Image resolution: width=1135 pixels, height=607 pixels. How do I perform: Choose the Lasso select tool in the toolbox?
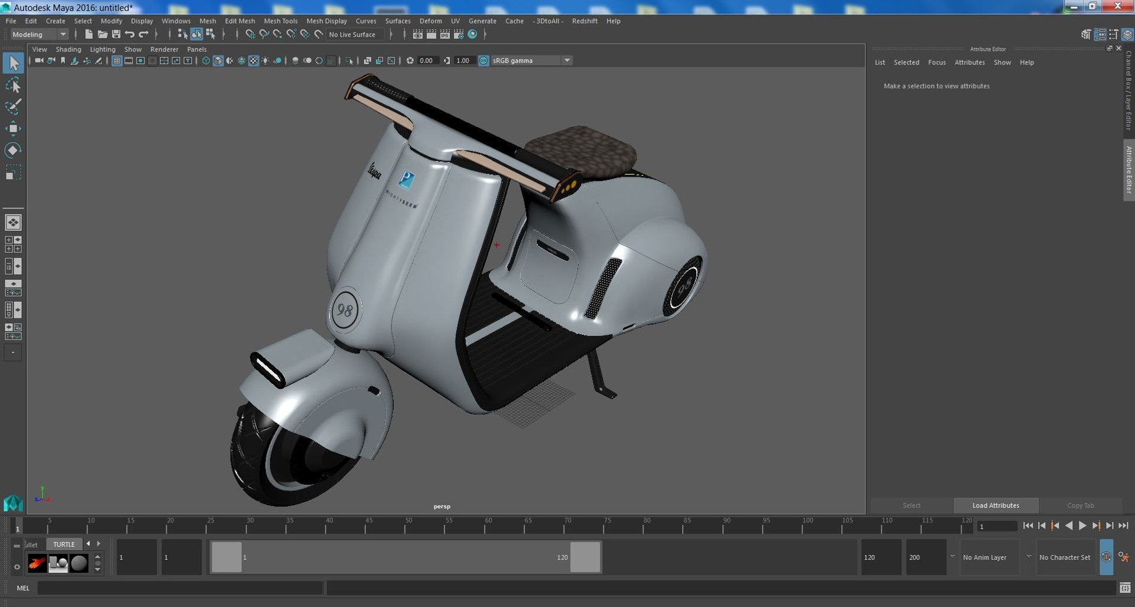tap(13, 86)
